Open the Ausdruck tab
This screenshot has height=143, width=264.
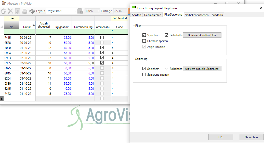pyautogui.click(x=217, y=15)
